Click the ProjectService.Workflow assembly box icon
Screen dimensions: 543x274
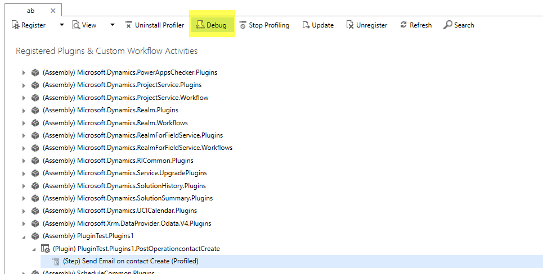[35, 98]
